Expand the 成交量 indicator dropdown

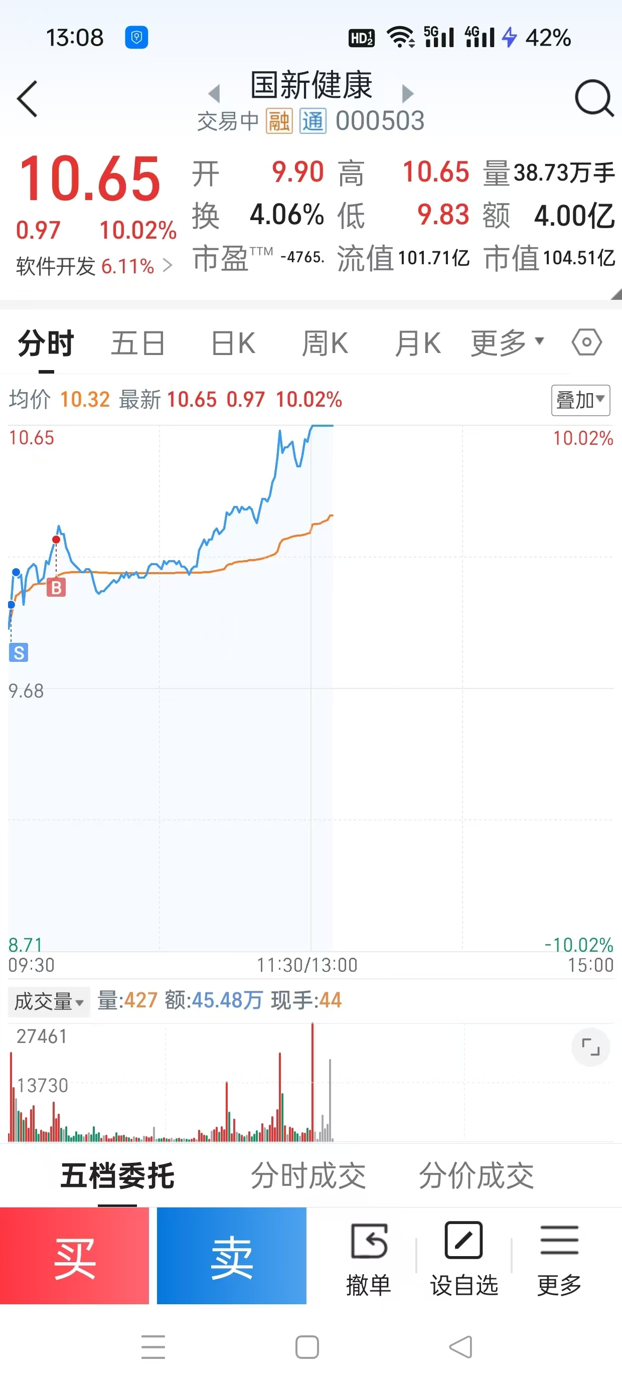point(49,1002)
